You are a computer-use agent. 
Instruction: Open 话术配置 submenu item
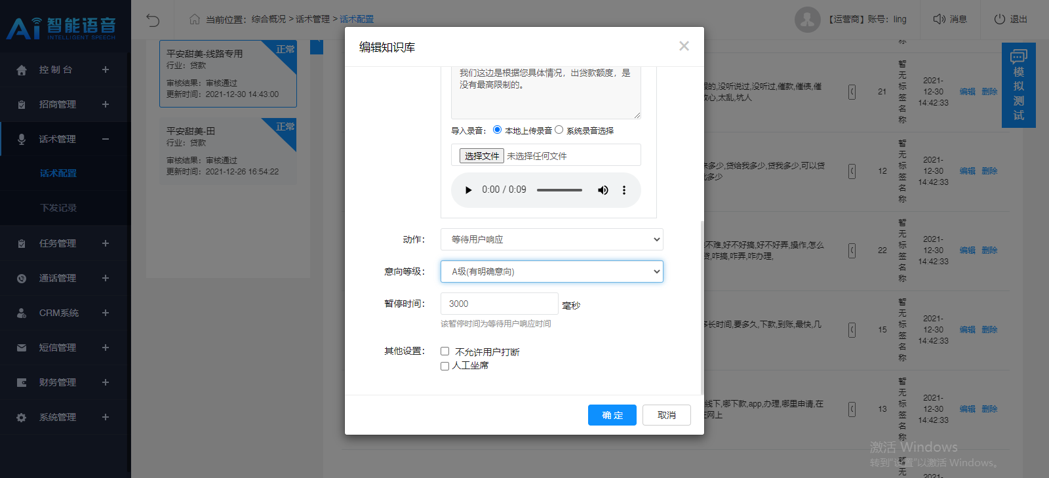tap(58, 173)
